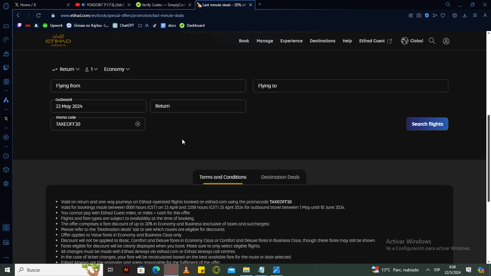Open the Manage menu
Image resolution: width=491 pixels, height=276 pixels.
(265, 41)
